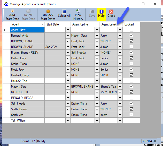Click the Agent Upline column header
Viewport: 163px width, 146px height.
pyautogui.click(x=85, y=24)
